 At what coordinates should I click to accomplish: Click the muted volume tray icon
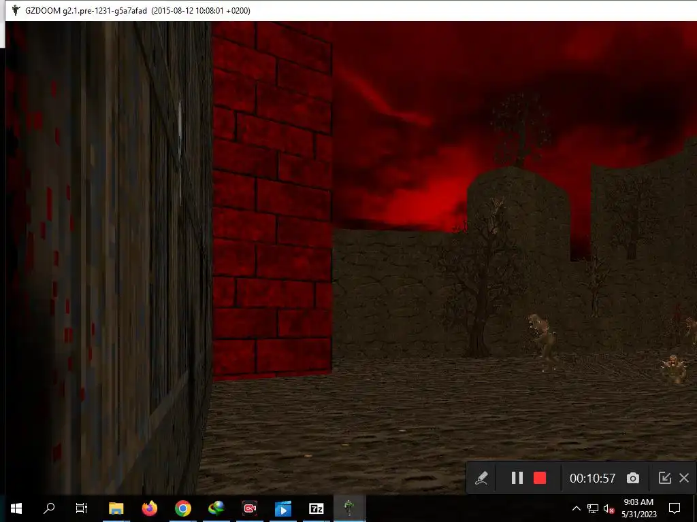pos(609,508)
